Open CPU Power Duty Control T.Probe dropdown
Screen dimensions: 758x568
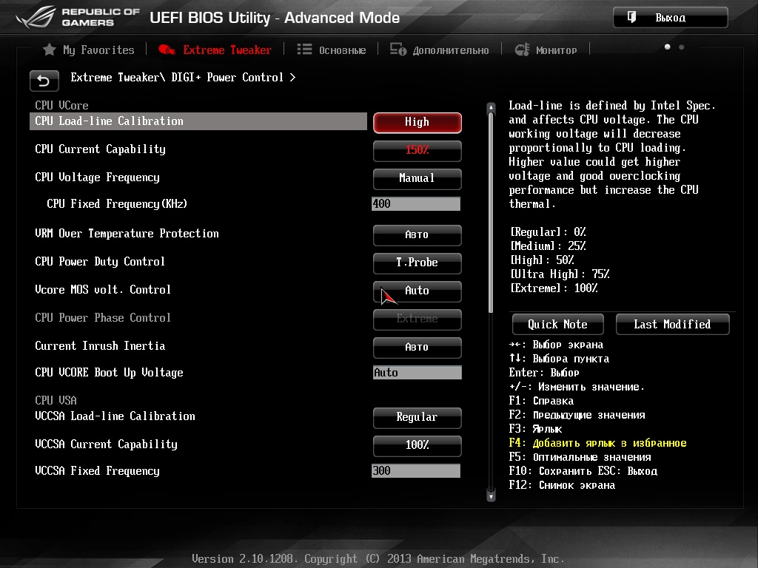click(417, 263)
